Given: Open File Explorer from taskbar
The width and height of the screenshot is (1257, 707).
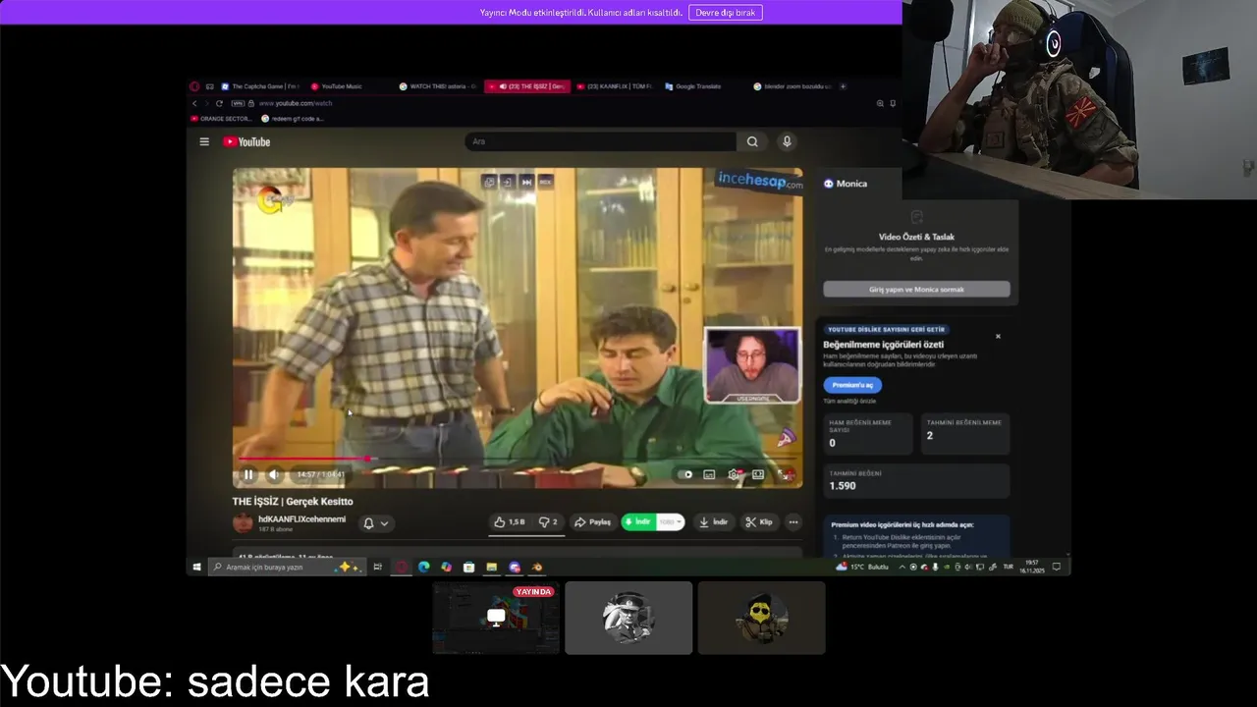Looking at the screenshot, I should tap(491, 567).
